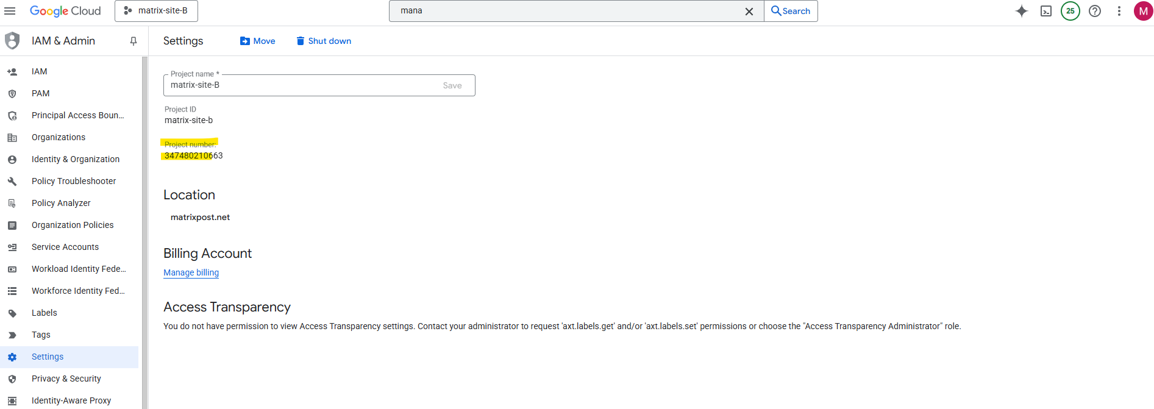Viewport: 1154px width, 409px height.
Task: Open Workforce Identity Federation sidebar item
Action: (x=69, y=291)
